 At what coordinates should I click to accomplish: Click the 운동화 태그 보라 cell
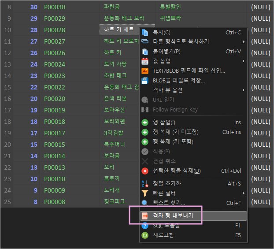coord(127,19)
